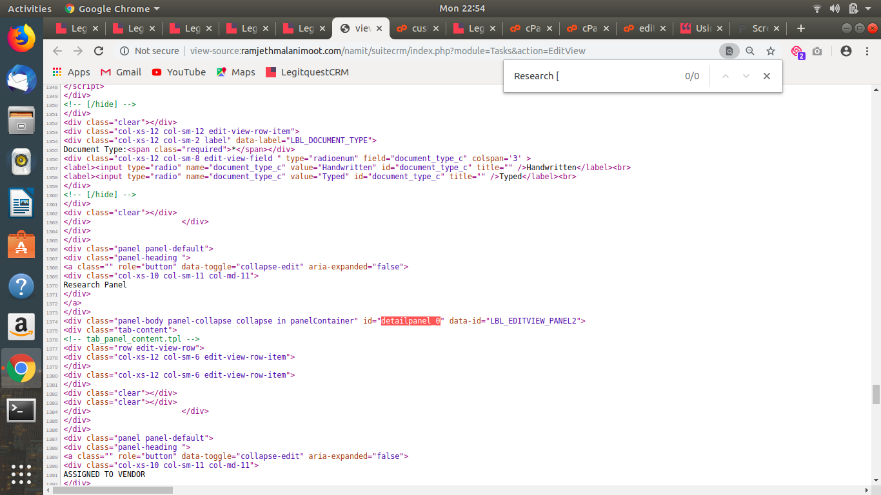Click the horizontal scrollbar thumb
Image resolution: width=881 pixels, height=495 pixels.
(x=113, y=490)
